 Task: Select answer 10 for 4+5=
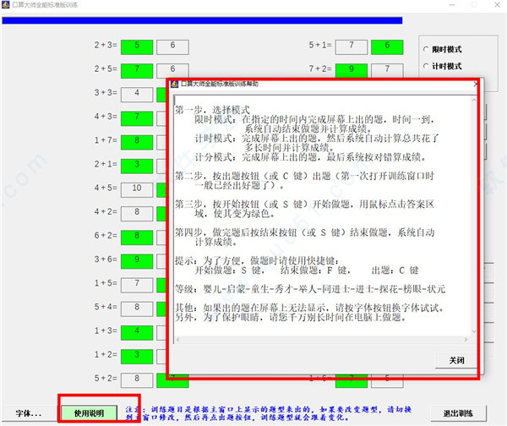137,189
